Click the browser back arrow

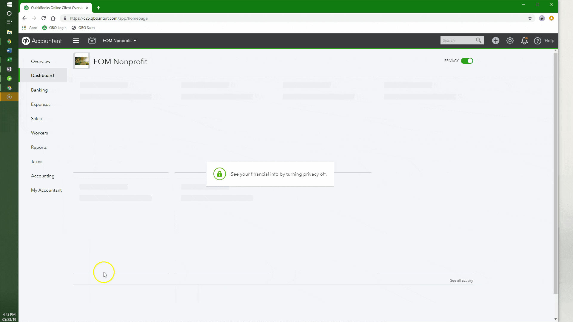(24, 18)
